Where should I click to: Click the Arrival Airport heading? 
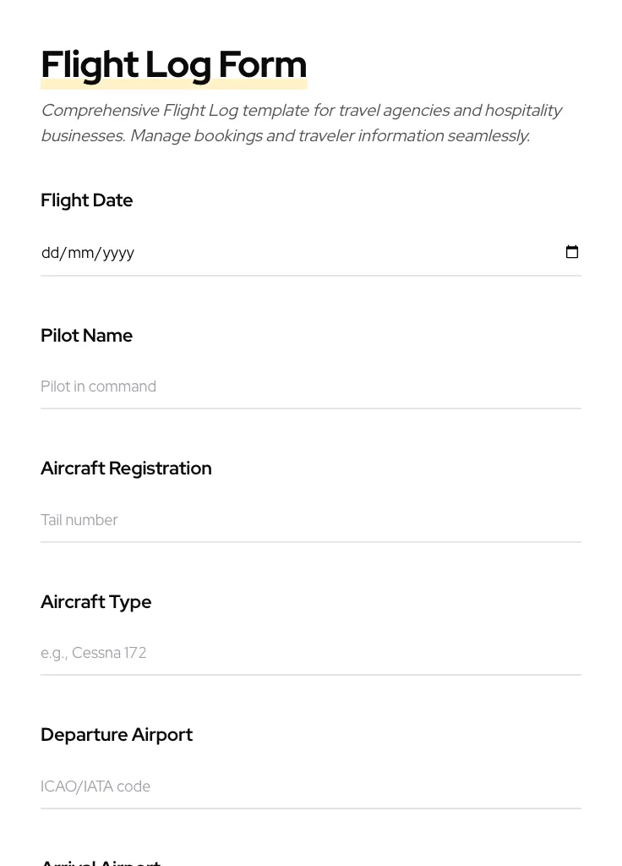coord(101,861)
